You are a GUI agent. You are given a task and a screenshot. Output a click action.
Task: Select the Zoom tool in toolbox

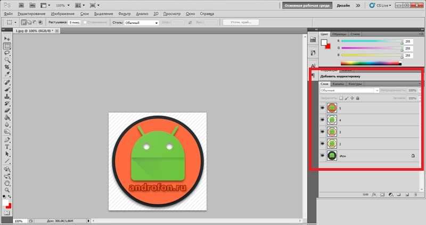pos(7,190)
